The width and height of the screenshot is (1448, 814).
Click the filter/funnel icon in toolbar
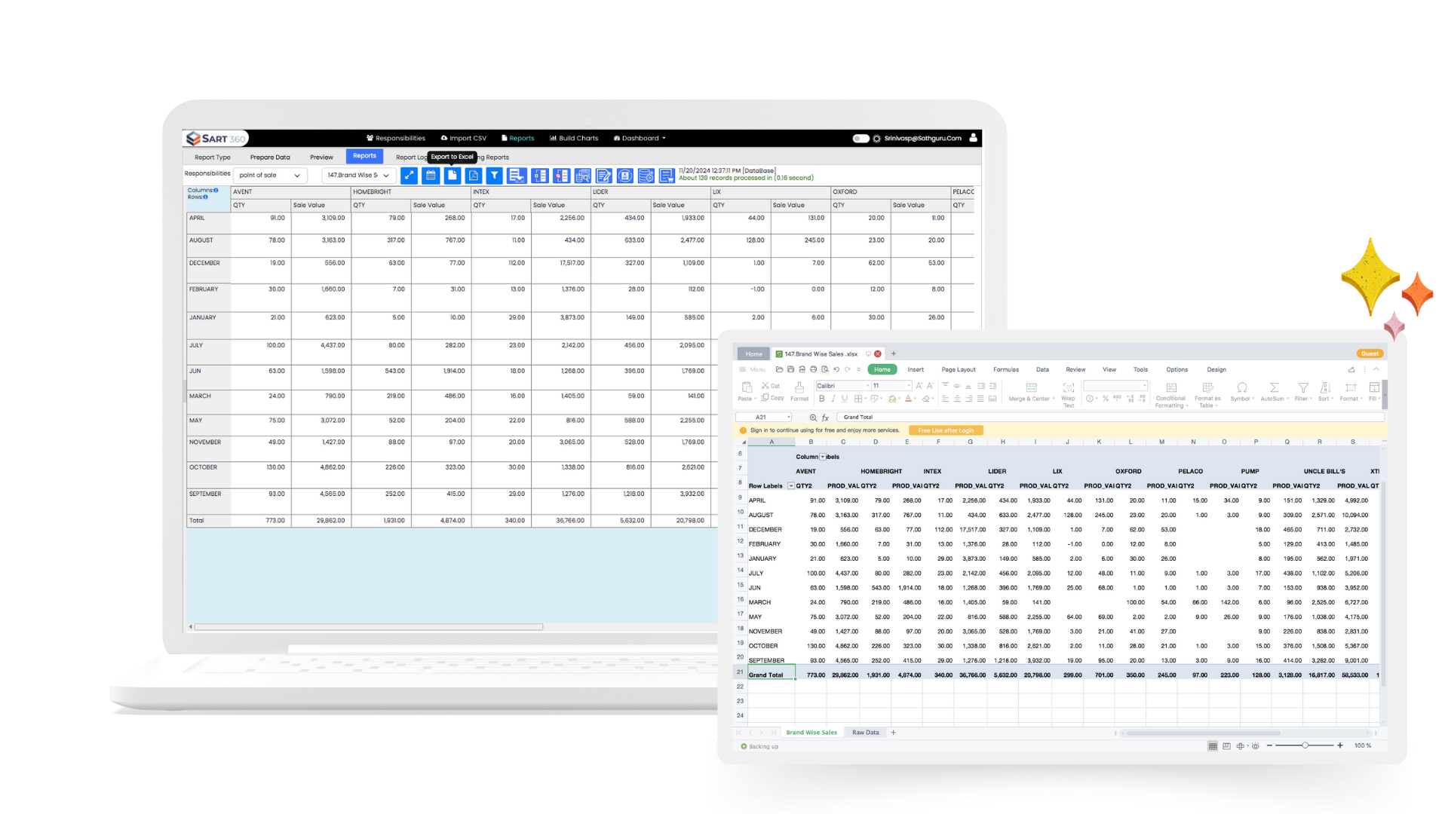[x=495, y=175]
